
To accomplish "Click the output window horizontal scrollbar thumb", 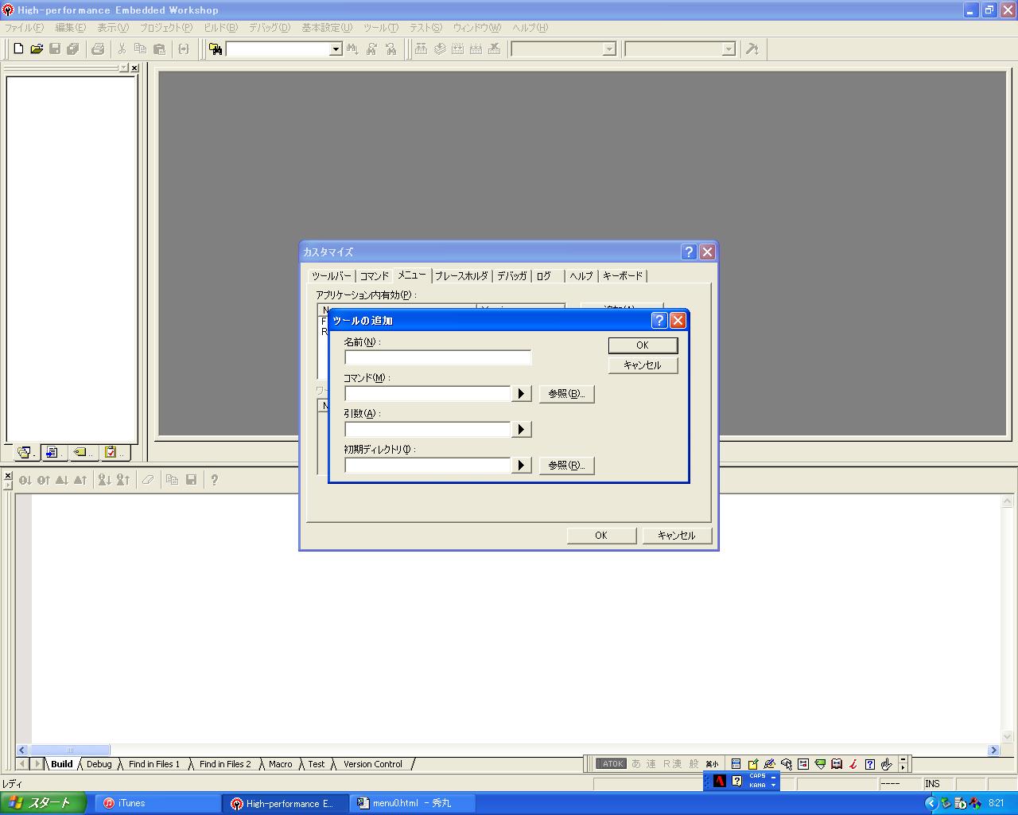I will click(70, 750).
